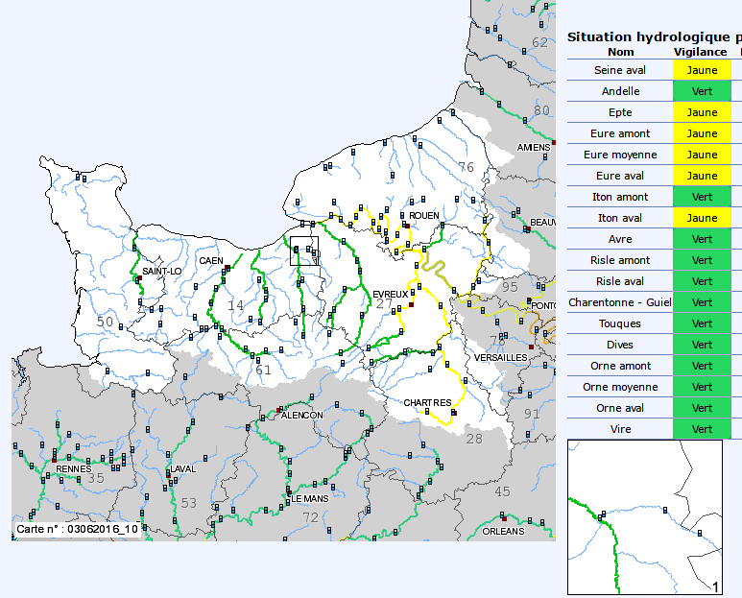Click the green Vert cell for Vire
This screenshot has width=742, height=598.
702,429
